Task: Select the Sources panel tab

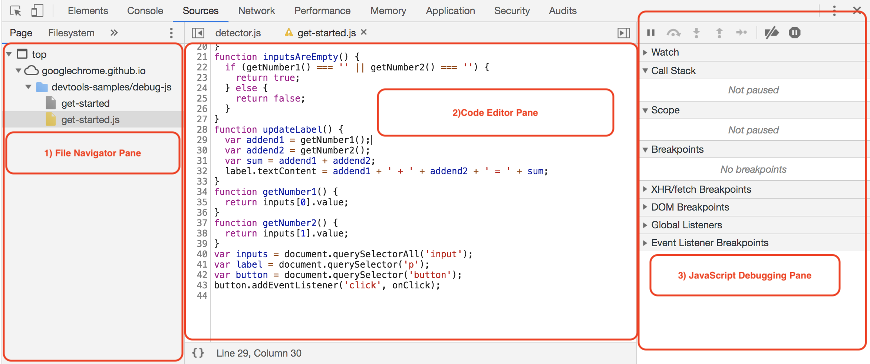Action: [201, 11]
